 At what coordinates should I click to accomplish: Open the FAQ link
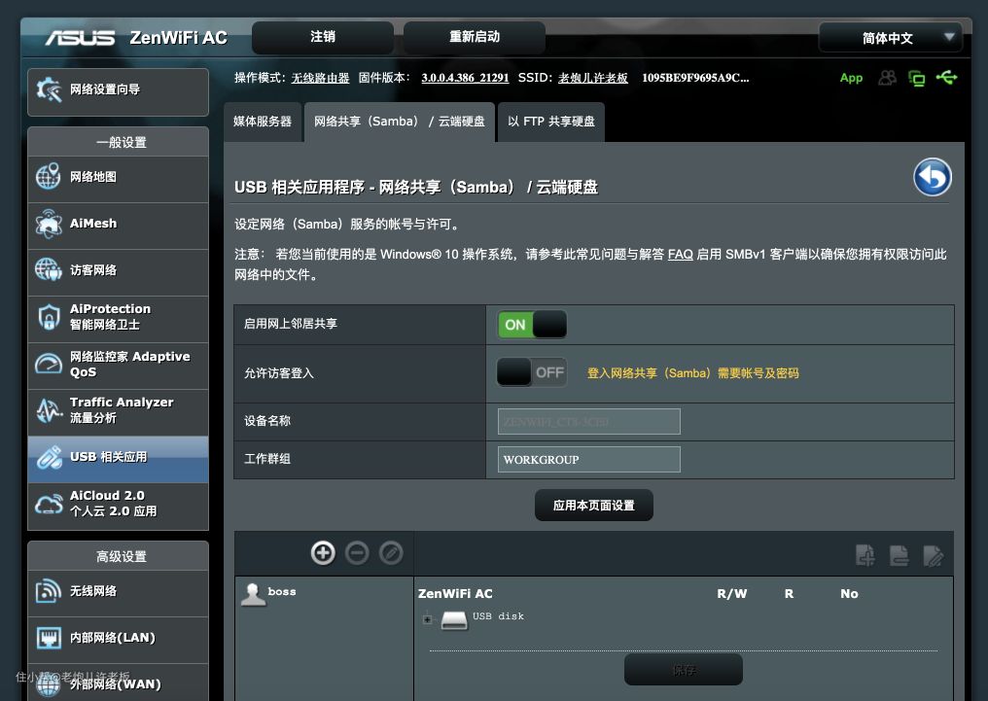[x=680, y=254]
